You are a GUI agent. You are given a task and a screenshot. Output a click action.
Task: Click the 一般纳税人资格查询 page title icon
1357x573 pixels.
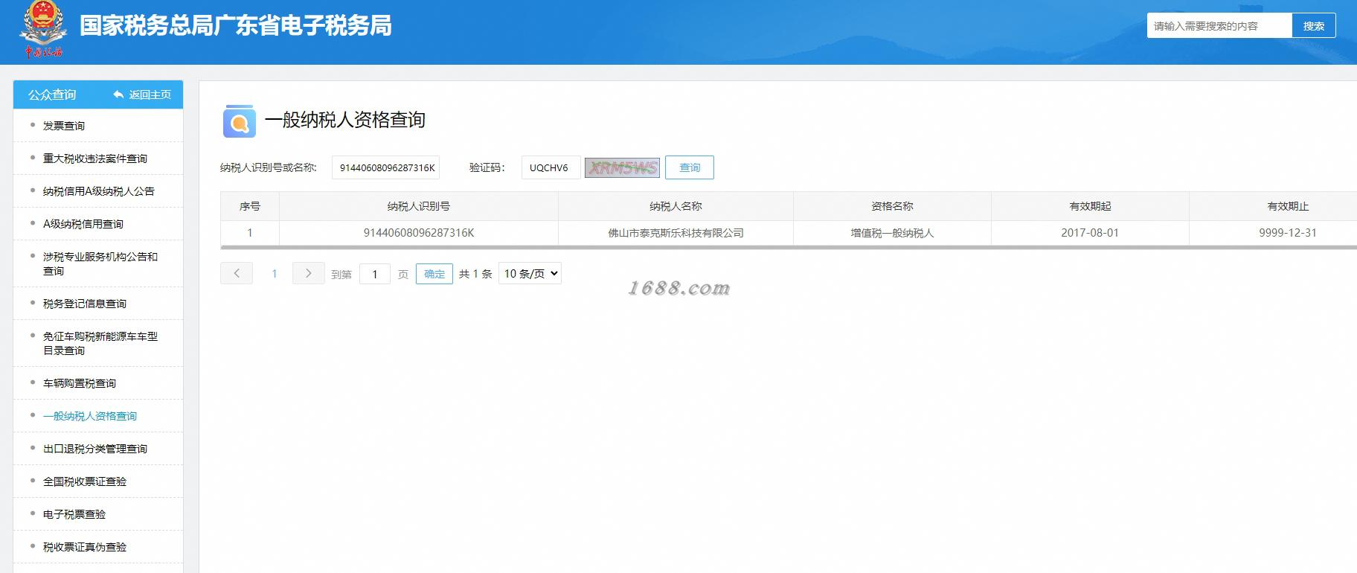(240, 121)
